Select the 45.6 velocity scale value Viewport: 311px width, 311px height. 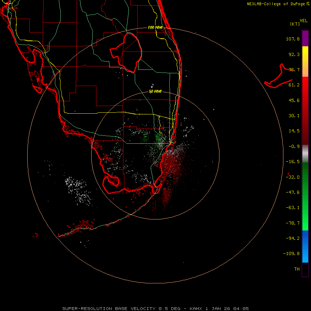294,100
